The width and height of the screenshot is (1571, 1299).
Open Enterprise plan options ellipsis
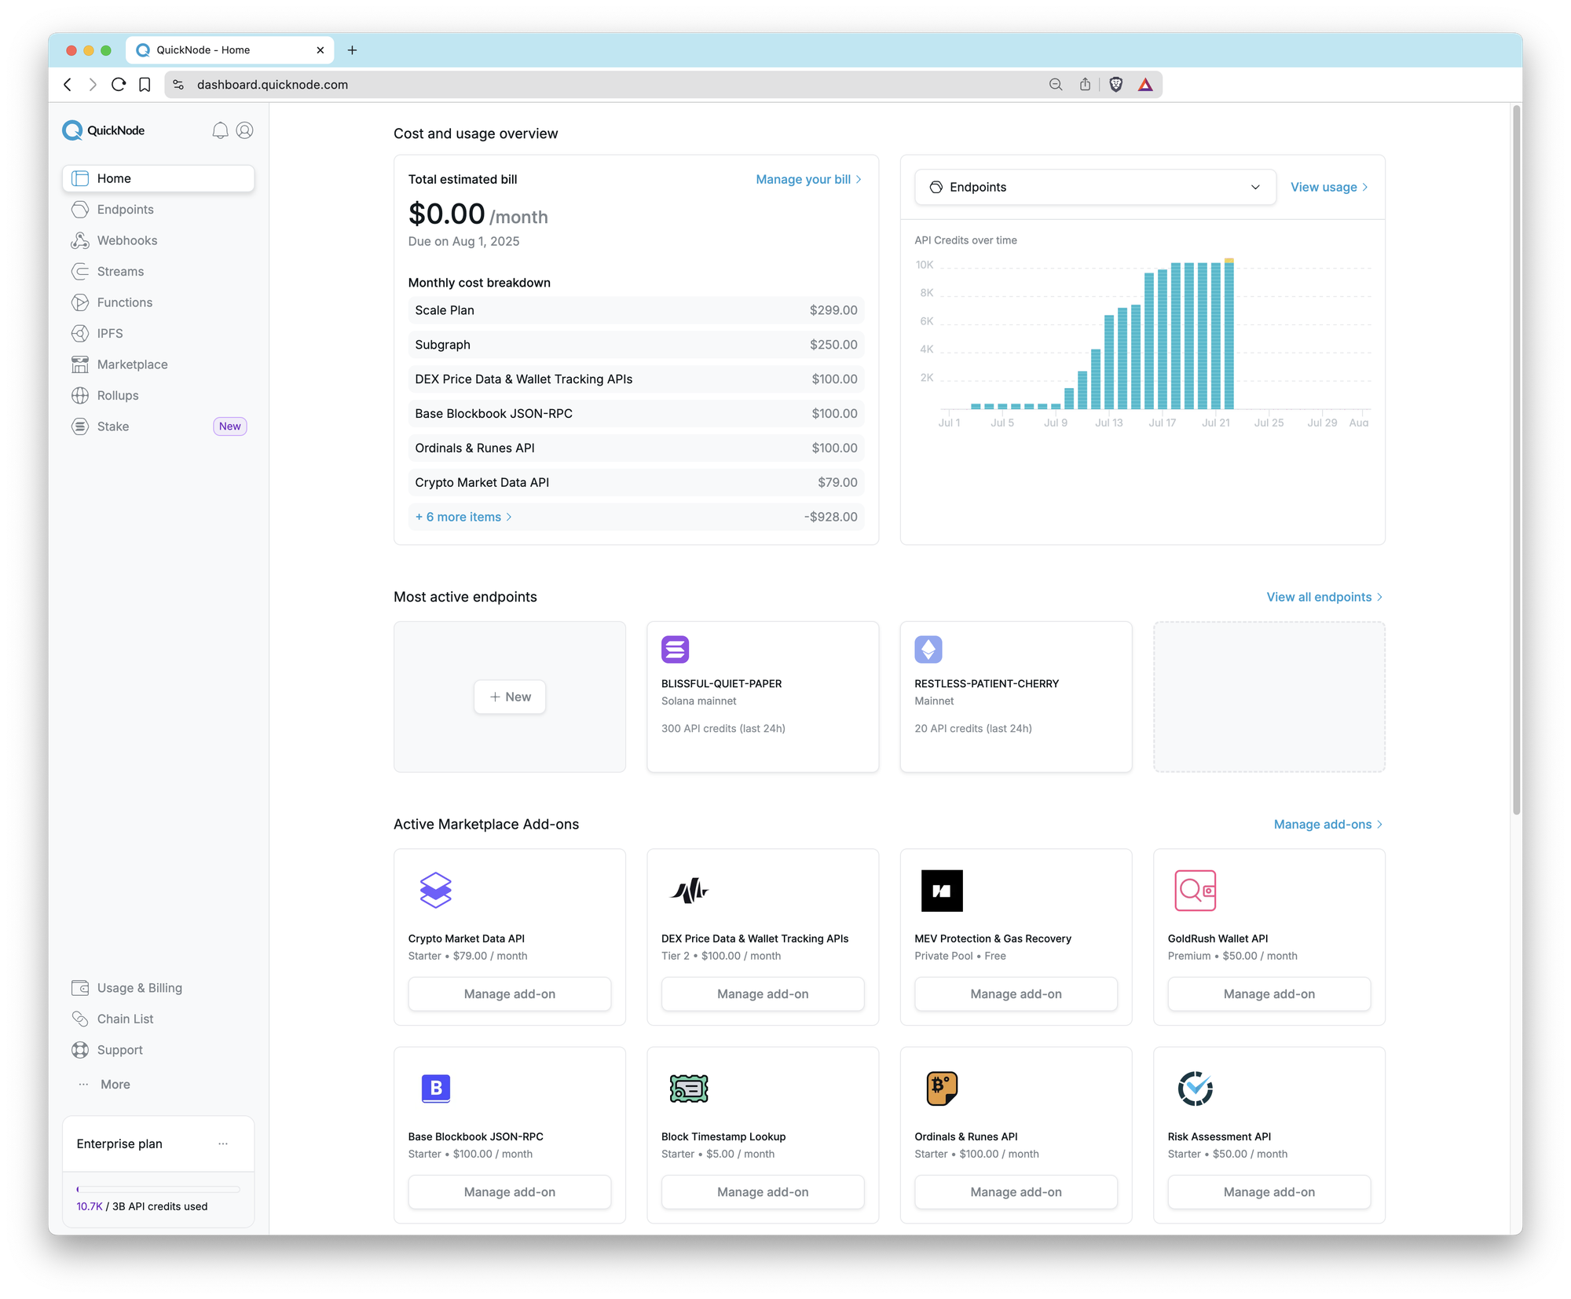[x=223, y=1143]
